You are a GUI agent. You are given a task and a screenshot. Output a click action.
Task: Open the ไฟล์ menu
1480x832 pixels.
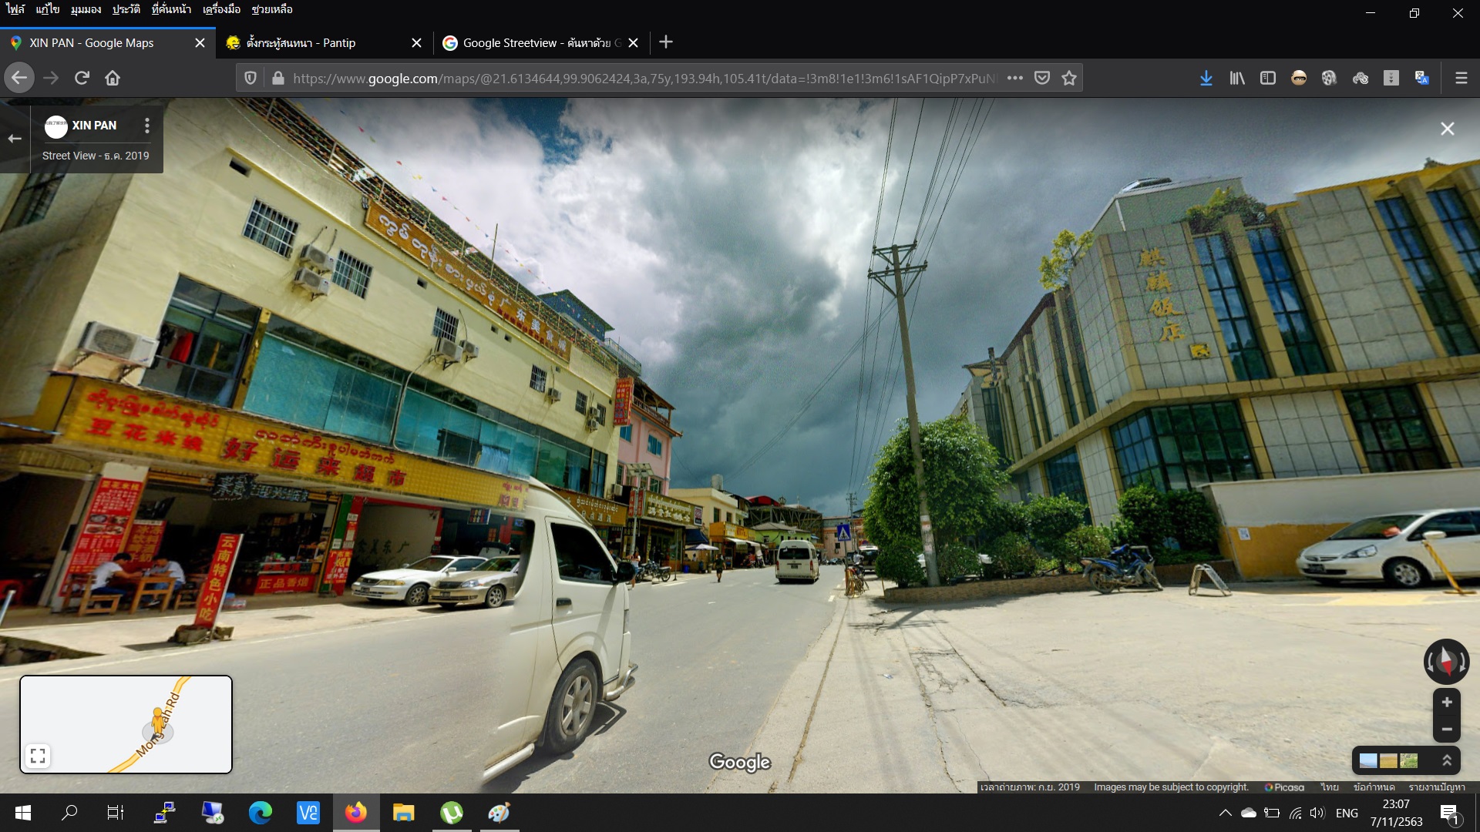pos(15,9)
